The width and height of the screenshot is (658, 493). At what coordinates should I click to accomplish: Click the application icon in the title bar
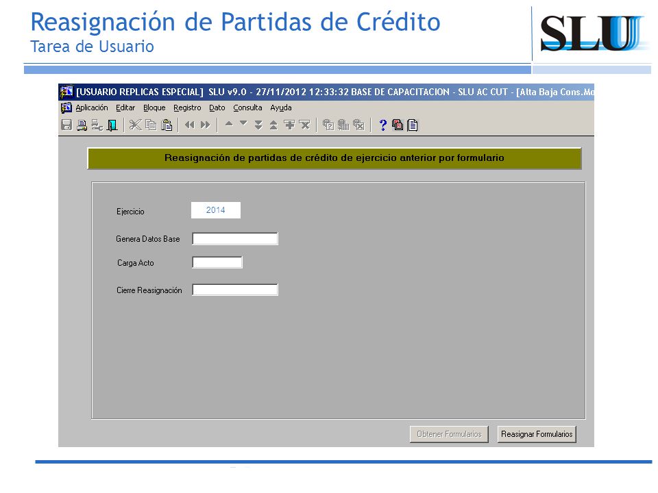pyautogui.click(x=66, y=92)
